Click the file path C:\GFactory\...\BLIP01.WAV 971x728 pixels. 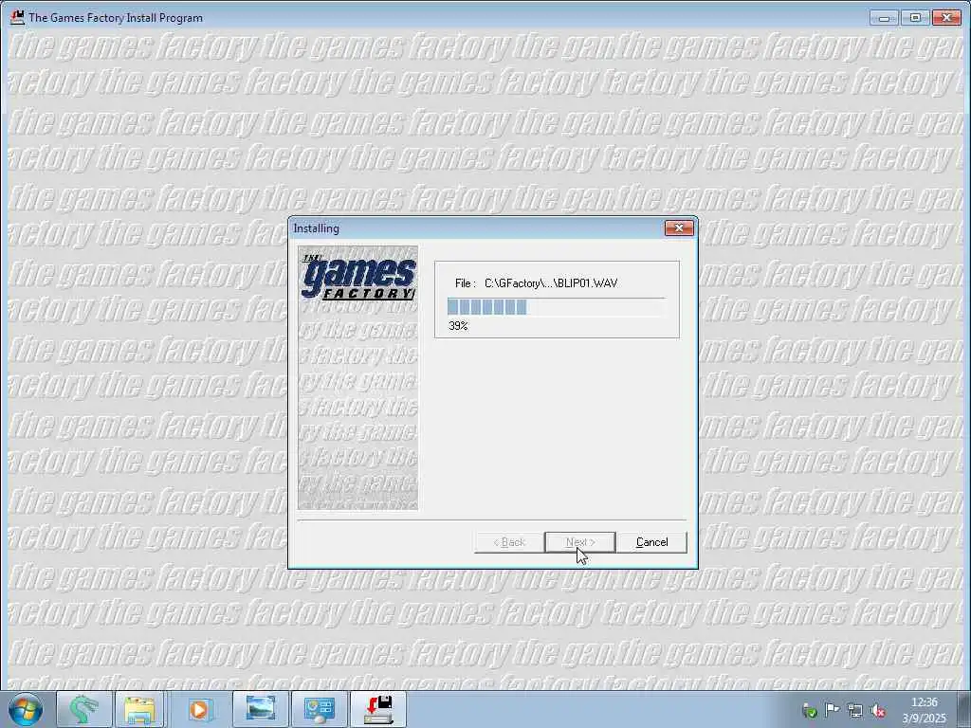tap(551, 283)
